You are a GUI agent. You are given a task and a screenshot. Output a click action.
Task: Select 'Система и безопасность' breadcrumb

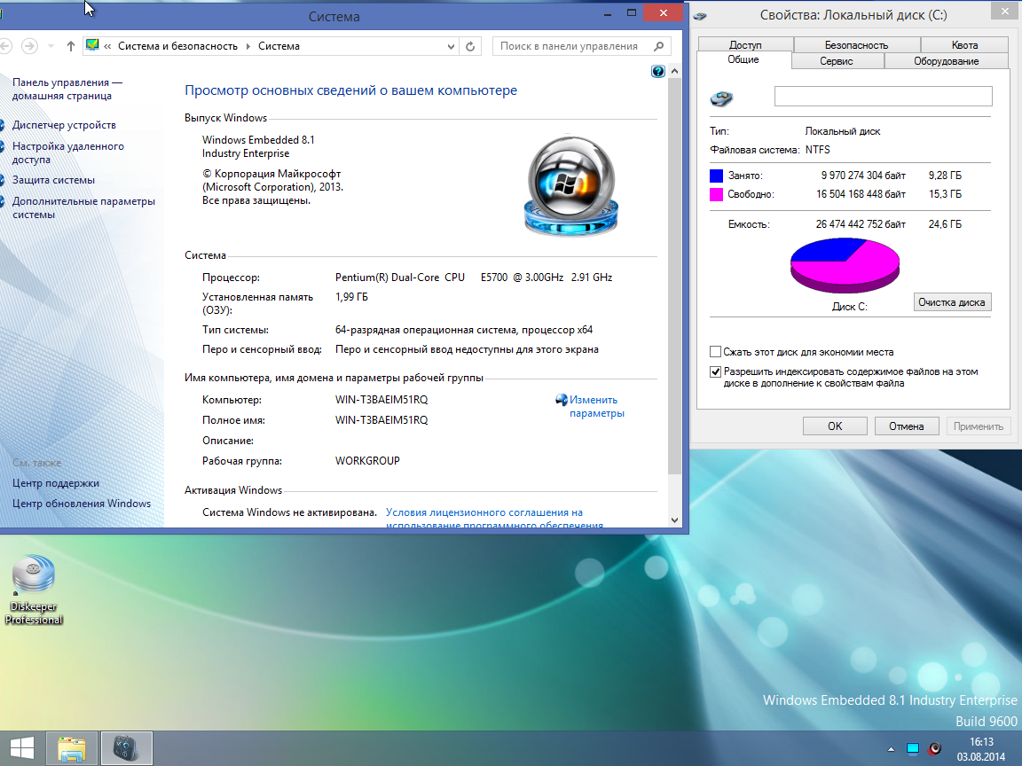click(177, 46)
